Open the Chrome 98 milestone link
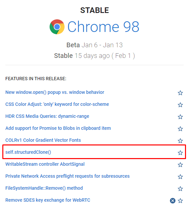 103,27
